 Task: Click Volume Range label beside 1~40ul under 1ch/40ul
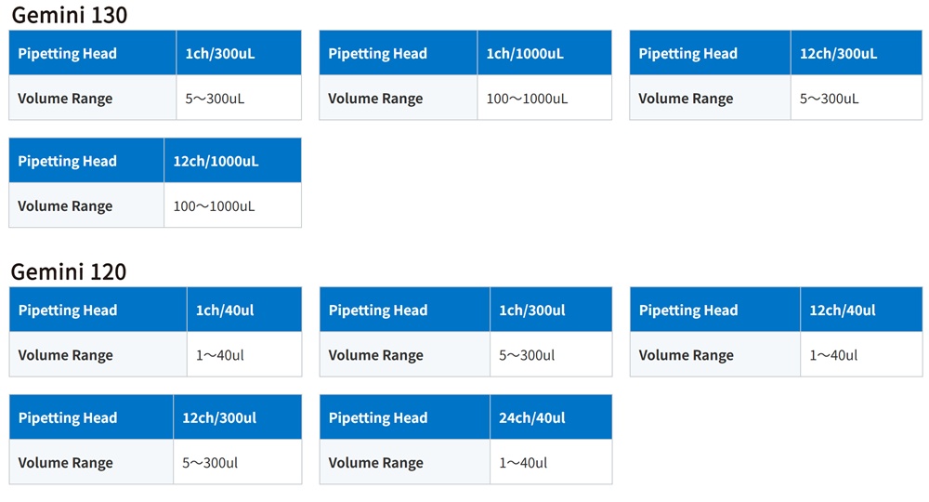65,355
